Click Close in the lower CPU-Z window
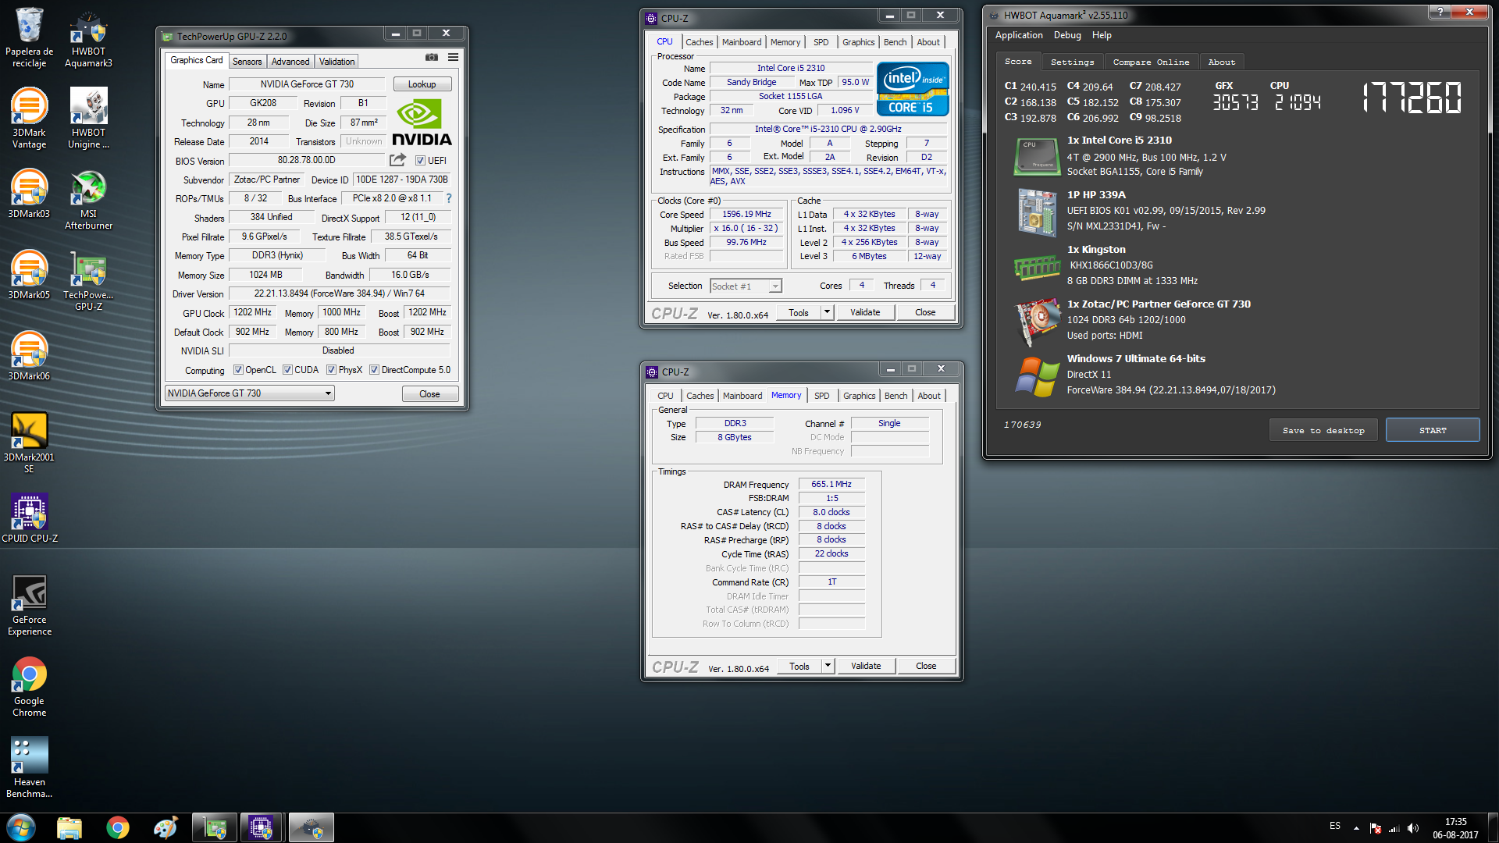1499x843 pixels. click(x=926, y=666)
